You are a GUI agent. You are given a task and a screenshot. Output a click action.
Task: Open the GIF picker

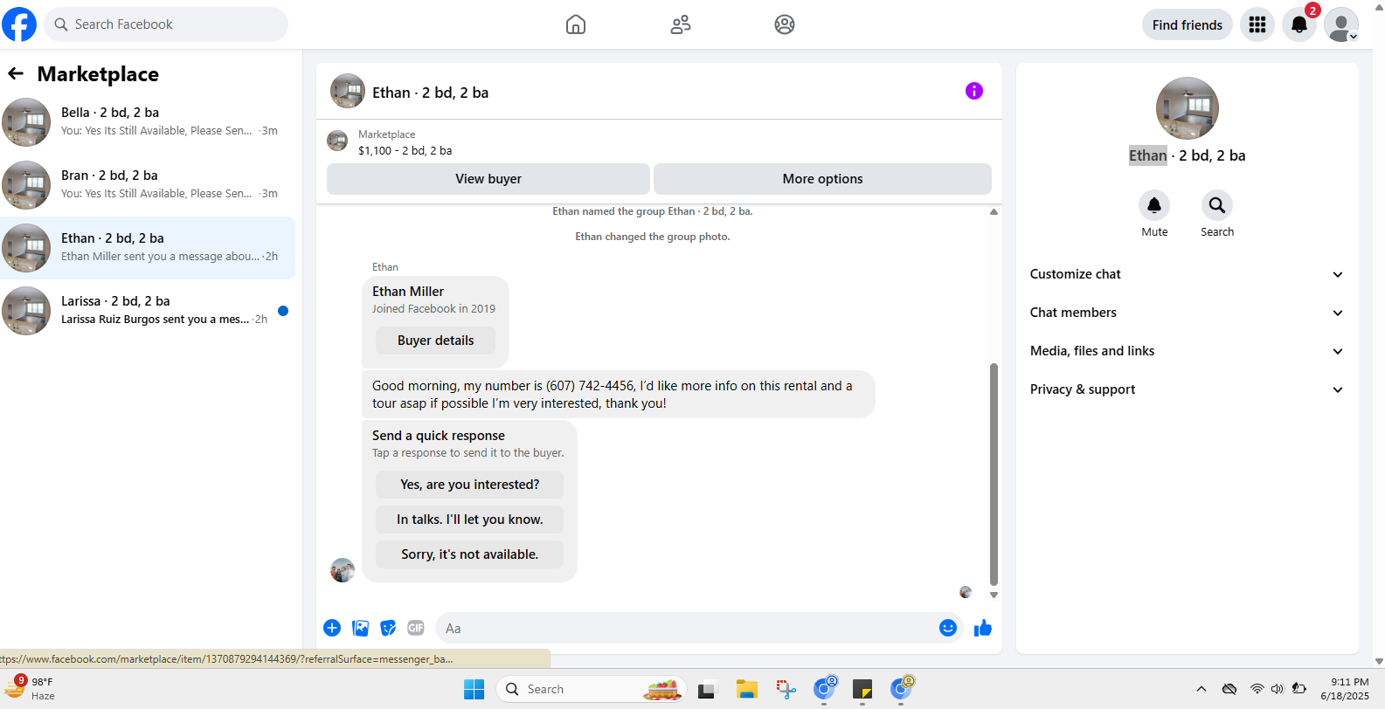[416, 628]
